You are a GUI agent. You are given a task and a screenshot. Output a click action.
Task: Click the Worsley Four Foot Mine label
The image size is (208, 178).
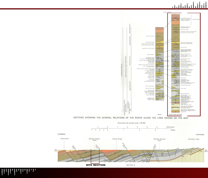(148, 49)
